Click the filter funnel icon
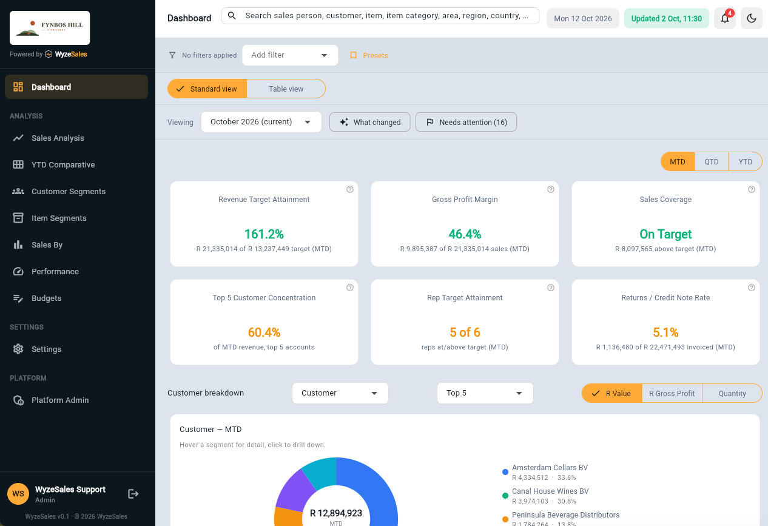 click(172, 55)
